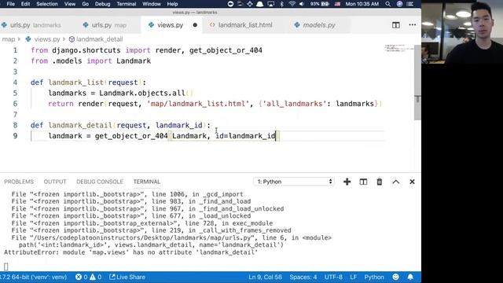Screen dimensions: 503x283
Task: Click the code minimap preview
Action: [399, 49]
